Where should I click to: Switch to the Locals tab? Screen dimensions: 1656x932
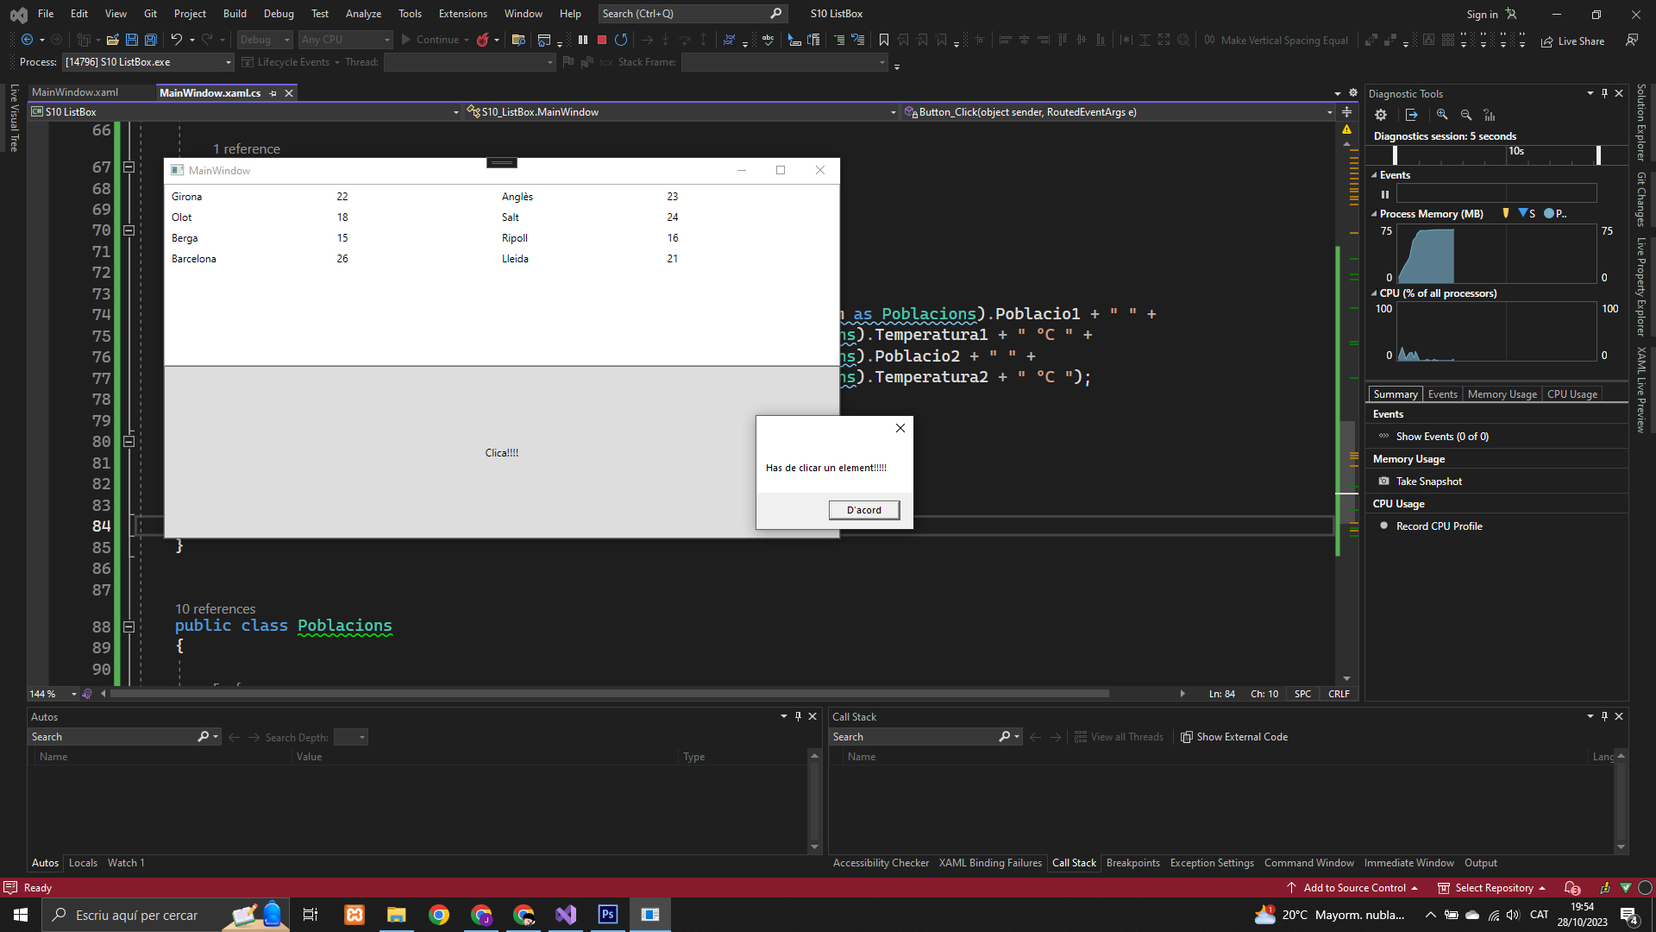tap(83, 863)
